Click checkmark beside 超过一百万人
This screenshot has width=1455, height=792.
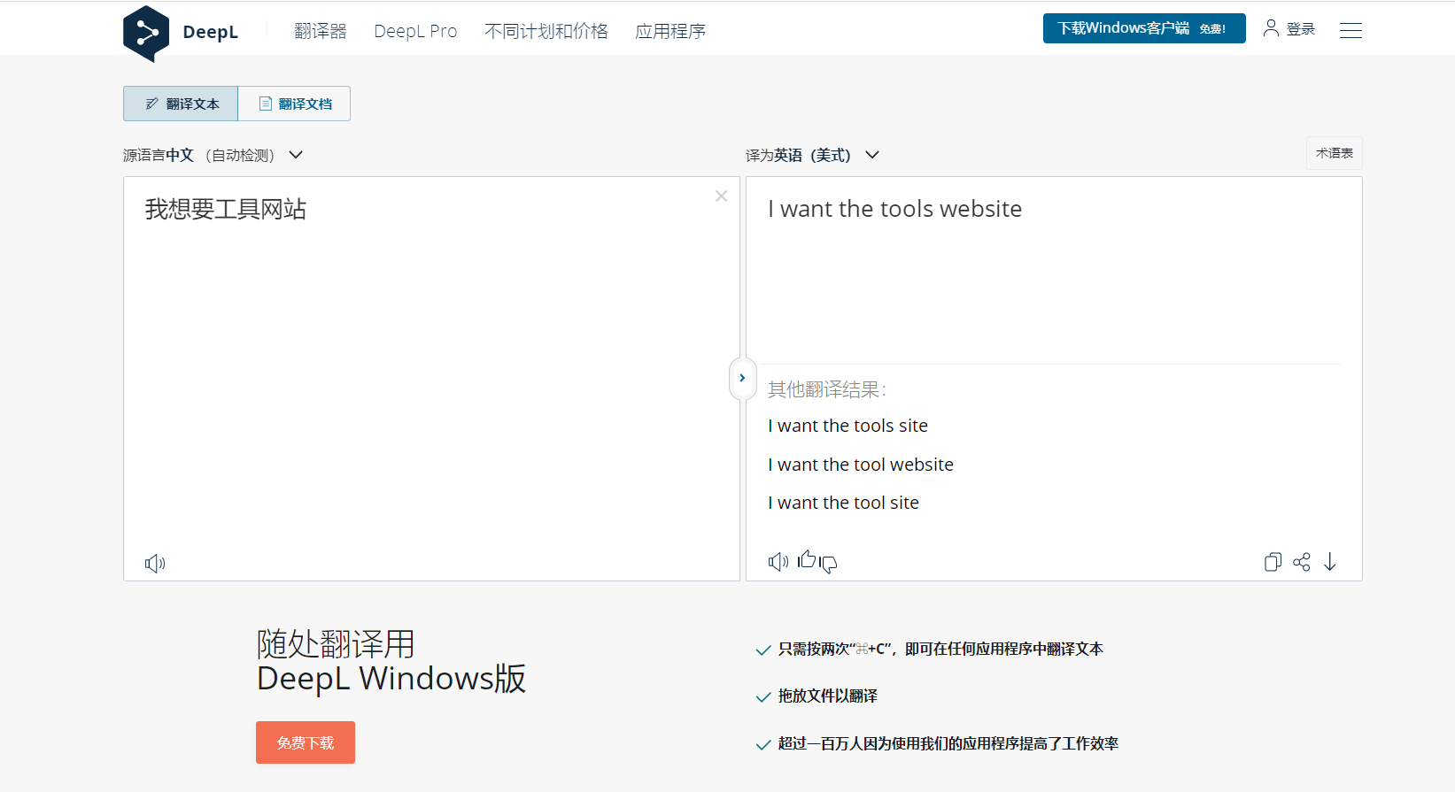pos(762,745)
